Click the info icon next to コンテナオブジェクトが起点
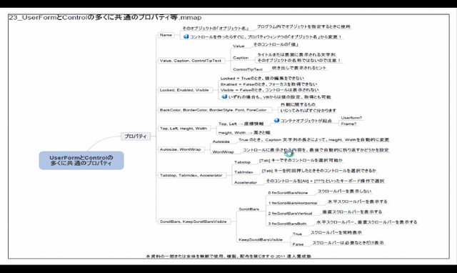Image resolution: width=457 pixels, height=273 pixels. [x=276, y=120]
